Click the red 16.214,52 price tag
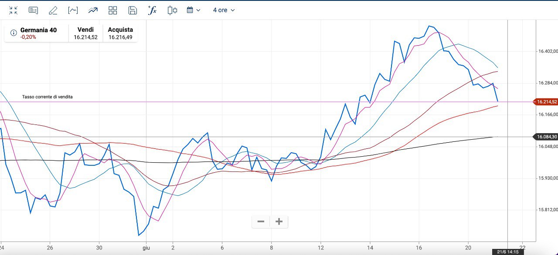Screen dimensions: 558x255 [x=547, y=102]
